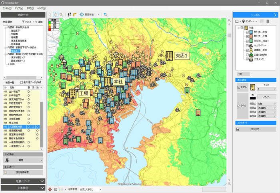The width and height of the screenshot is (280, 193).
Task: Click the フォント button
Action: [x=267, y=97]
